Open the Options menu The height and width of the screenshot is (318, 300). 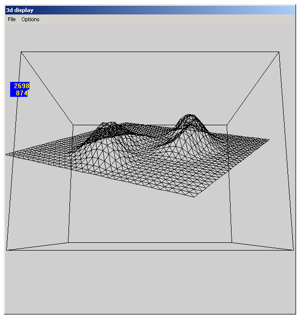30,19
